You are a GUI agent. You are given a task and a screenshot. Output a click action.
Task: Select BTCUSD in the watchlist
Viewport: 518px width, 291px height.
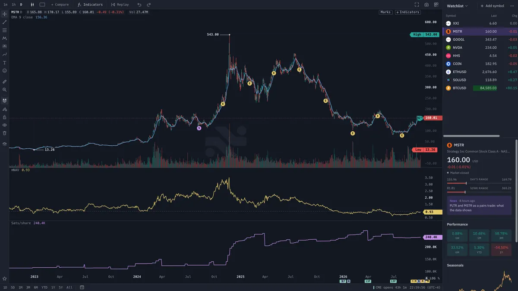click(480, 88)
